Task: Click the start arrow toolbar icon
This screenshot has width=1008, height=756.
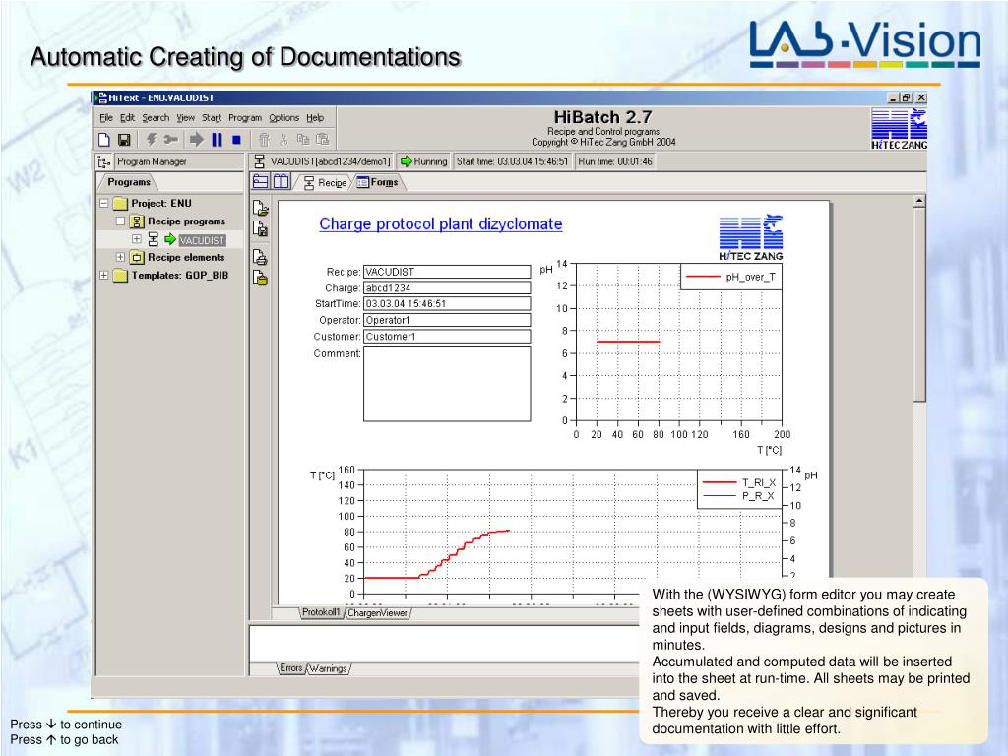Action: click(x=197, y=140)
